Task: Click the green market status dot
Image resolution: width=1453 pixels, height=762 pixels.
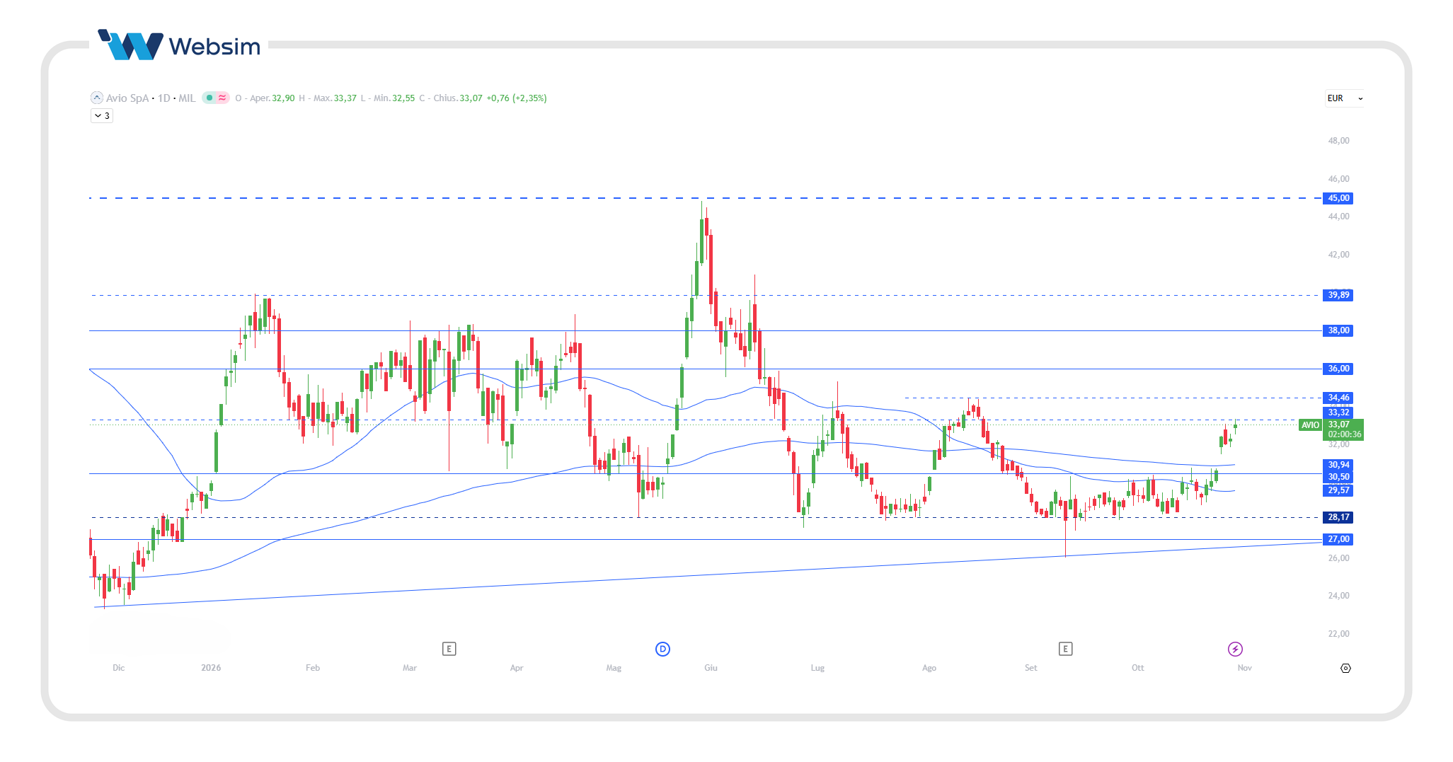Action: [209, 98]
